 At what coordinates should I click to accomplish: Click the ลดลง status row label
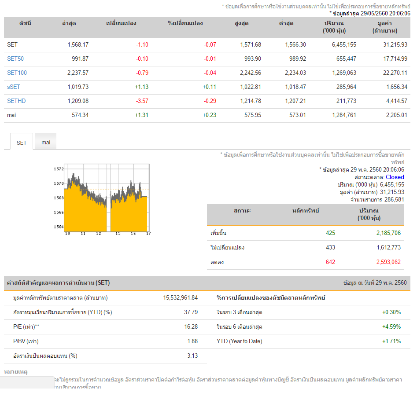click(217, 262)
